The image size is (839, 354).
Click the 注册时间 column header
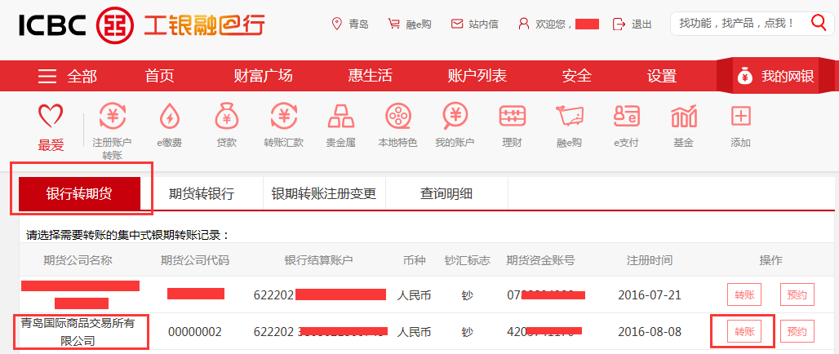pyautogui.click(x=650, y=260)
